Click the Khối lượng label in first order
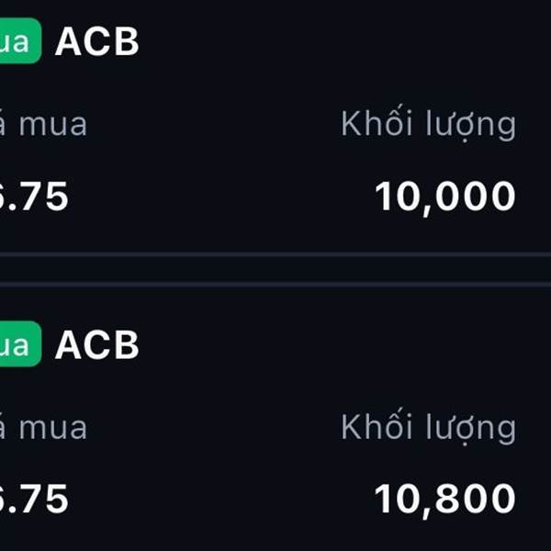Viewport: 551px width, 551px height. 428,124
